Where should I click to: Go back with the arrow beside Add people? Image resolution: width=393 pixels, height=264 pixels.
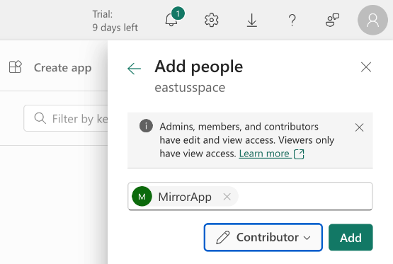tap(134, 69)
